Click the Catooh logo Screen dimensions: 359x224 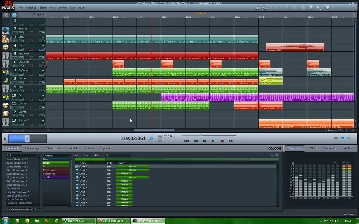click(x=274, y=148)
